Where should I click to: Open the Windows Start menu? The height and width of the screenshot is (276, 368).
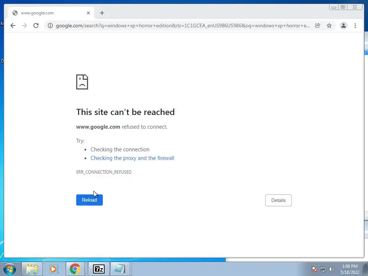(10, 269)
